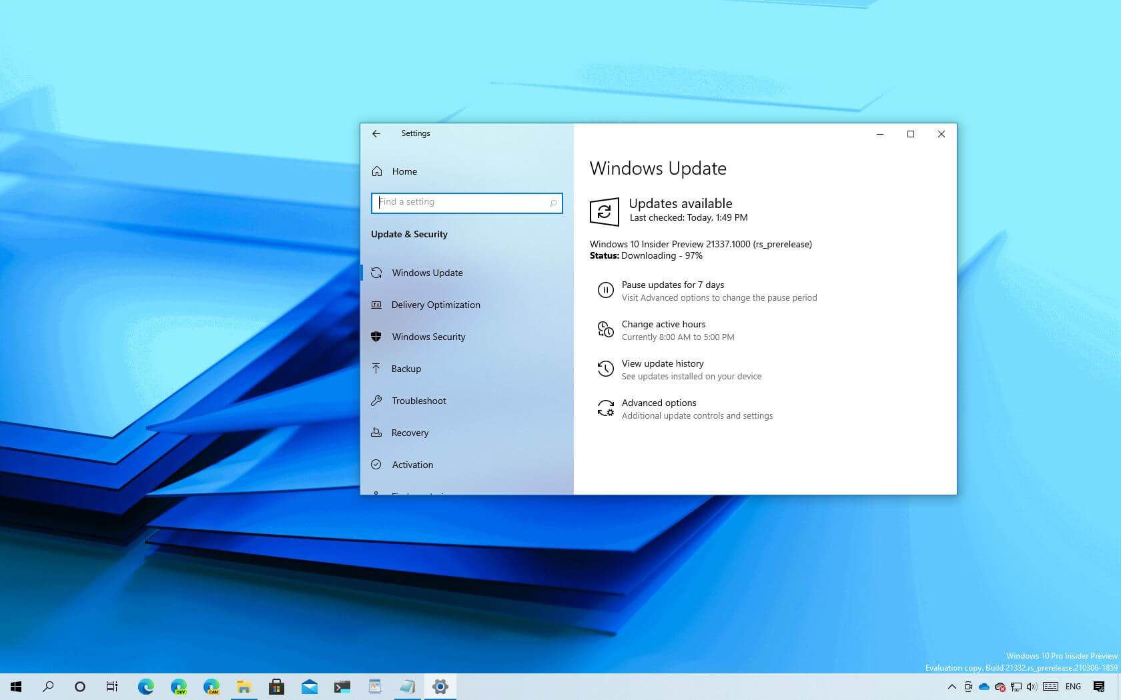
Task: Open Microsoft Edge Dev from the taskbar
Action: point(178,686)
